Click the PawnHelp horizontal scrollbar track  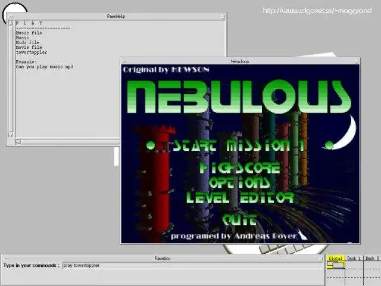coord(70,142)
